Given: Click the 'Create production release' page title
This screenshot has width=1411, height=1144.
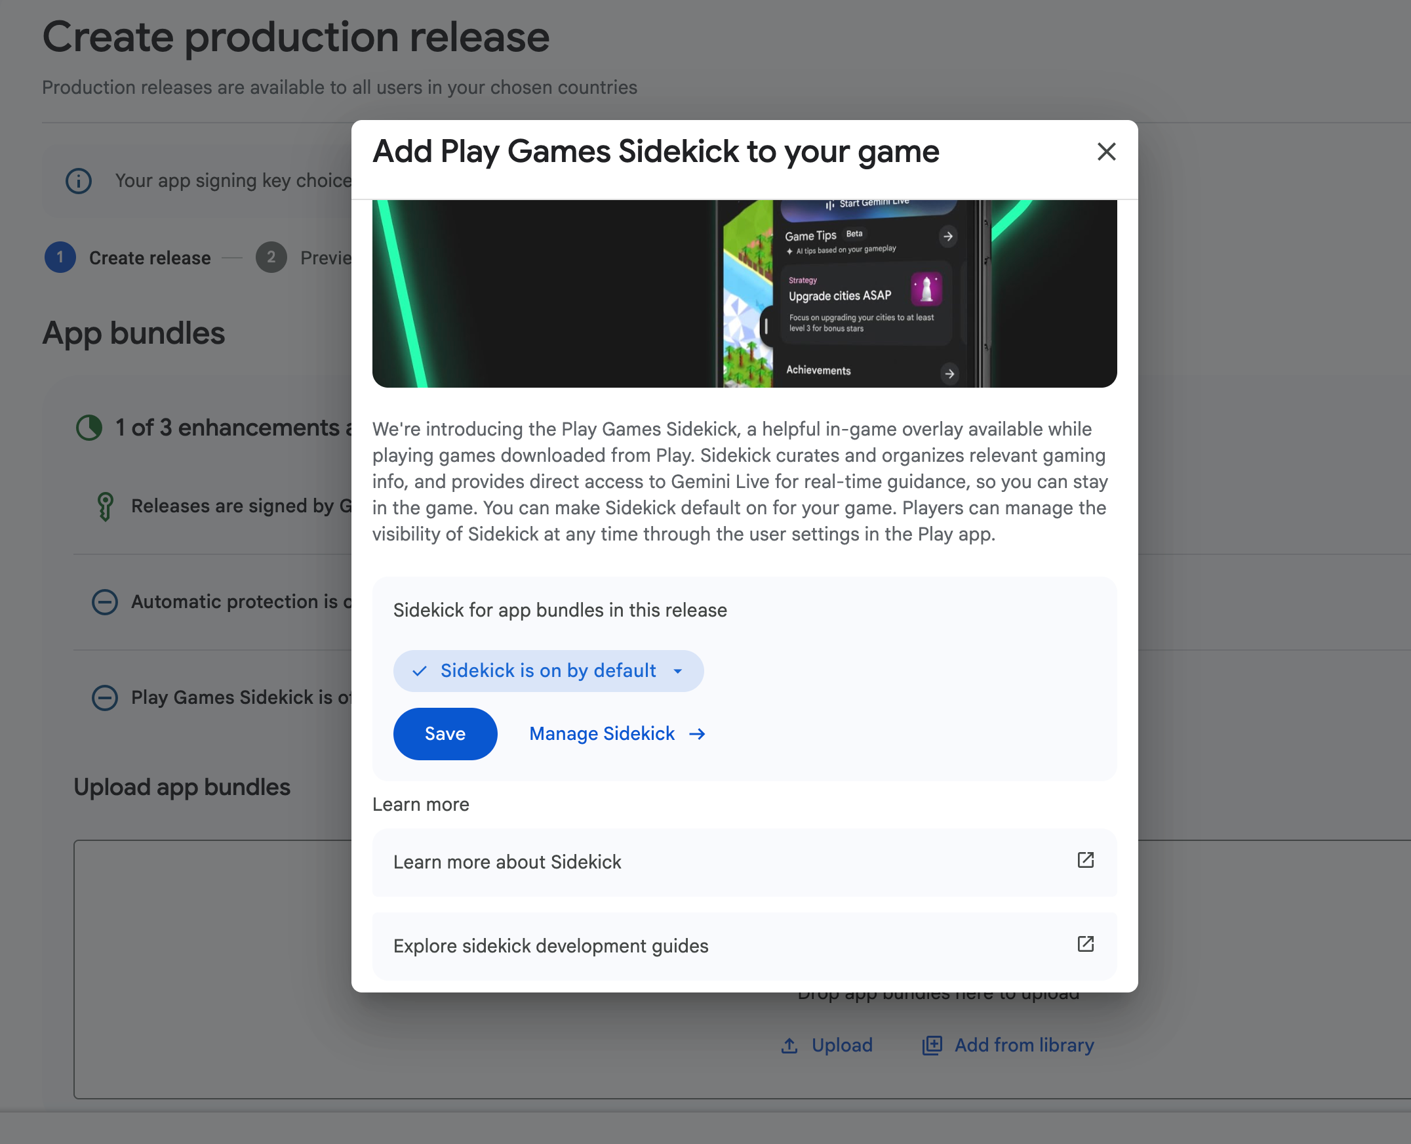Looking at the screenshot, I should pyautogui.click(x=296, y=37).
